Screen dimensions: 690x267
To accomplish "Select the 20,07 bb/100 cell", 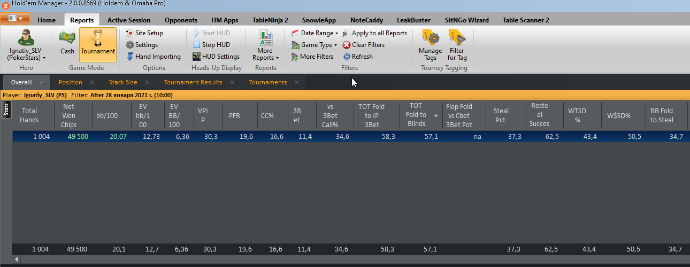I will [111, 137].
